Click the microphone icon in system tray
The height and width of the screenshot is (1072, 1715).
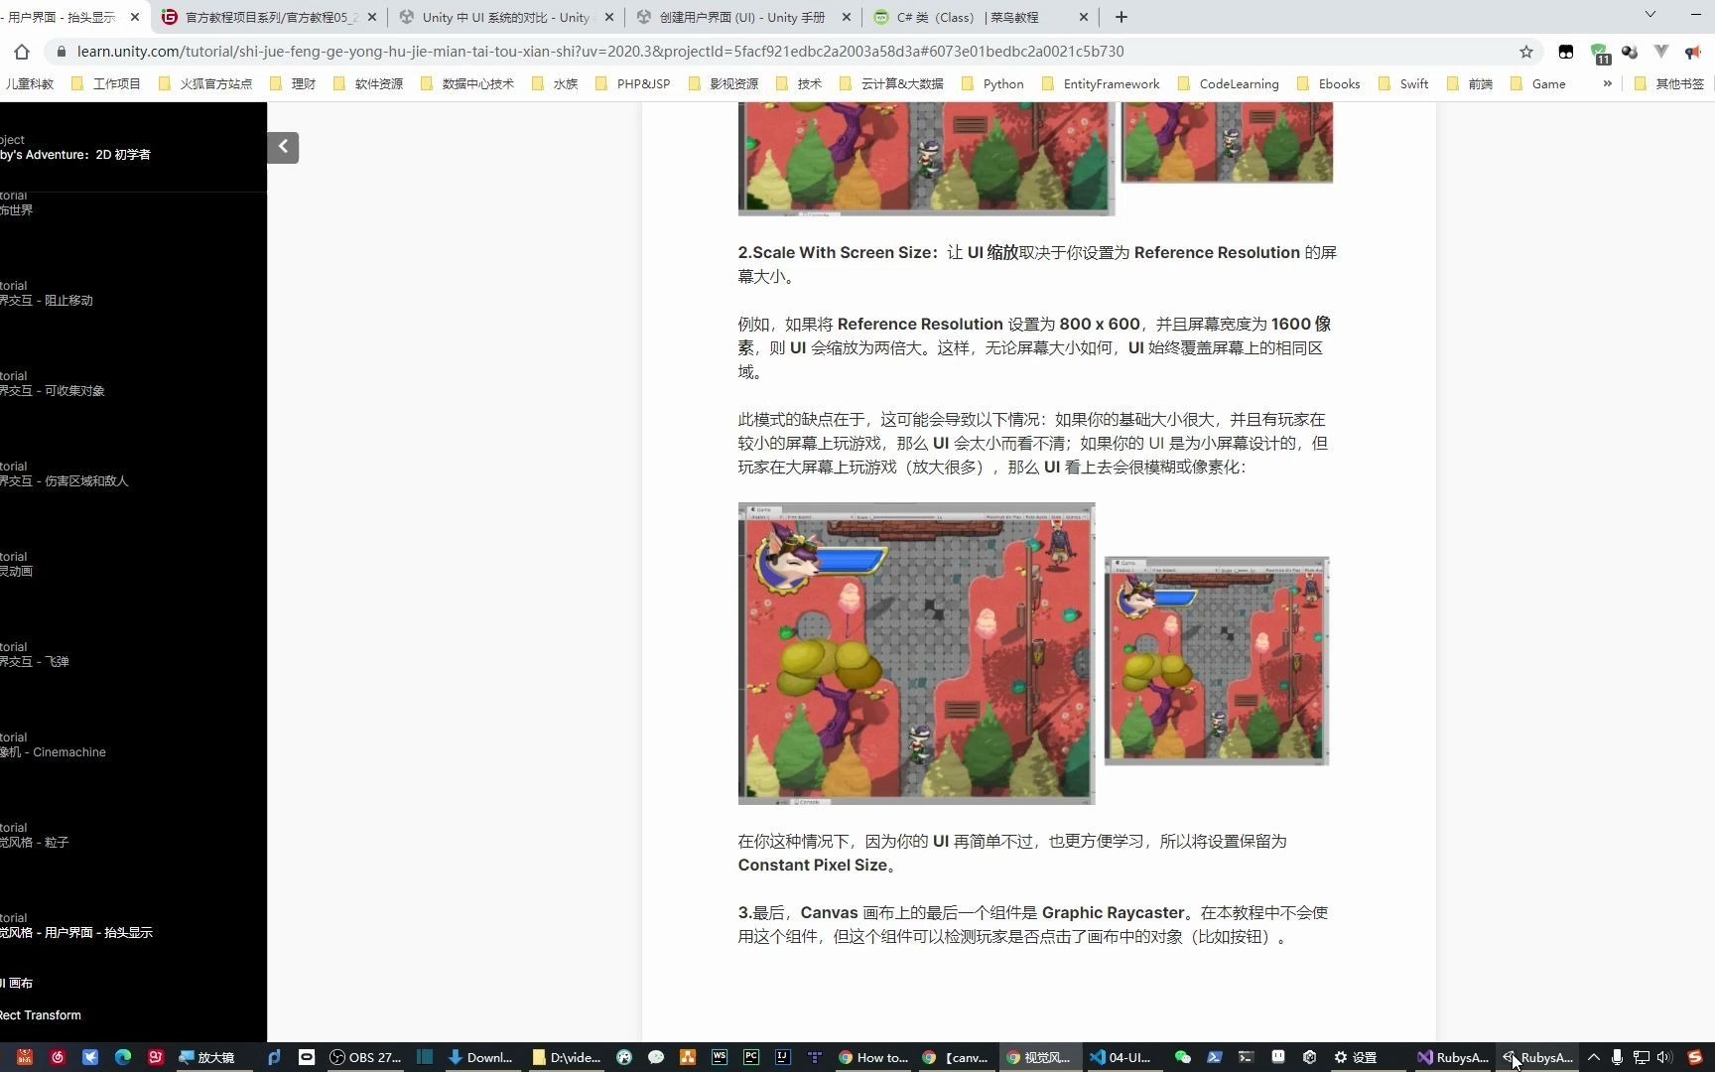click(1617, 1057)
